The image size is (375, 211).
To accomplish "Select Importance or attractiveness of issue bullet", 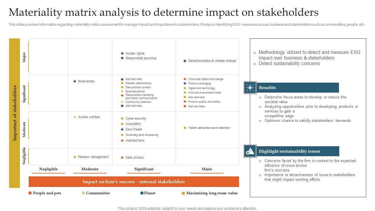I will point(309,177).
